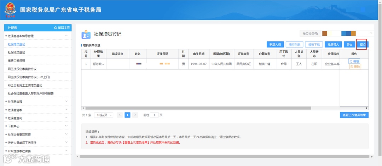Click 清空列表 button
Screen dimensions: 382x166
pos(295,45)
